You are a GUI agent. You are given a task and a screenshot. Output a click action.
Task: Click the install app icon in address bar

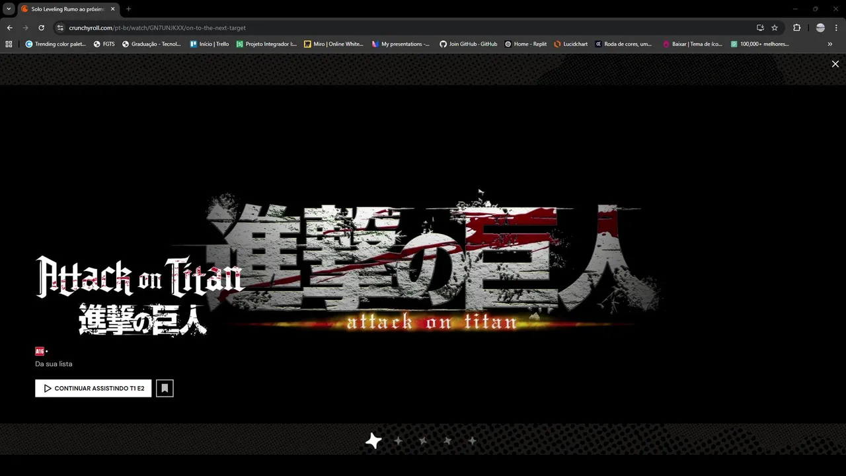click(760, 28)
